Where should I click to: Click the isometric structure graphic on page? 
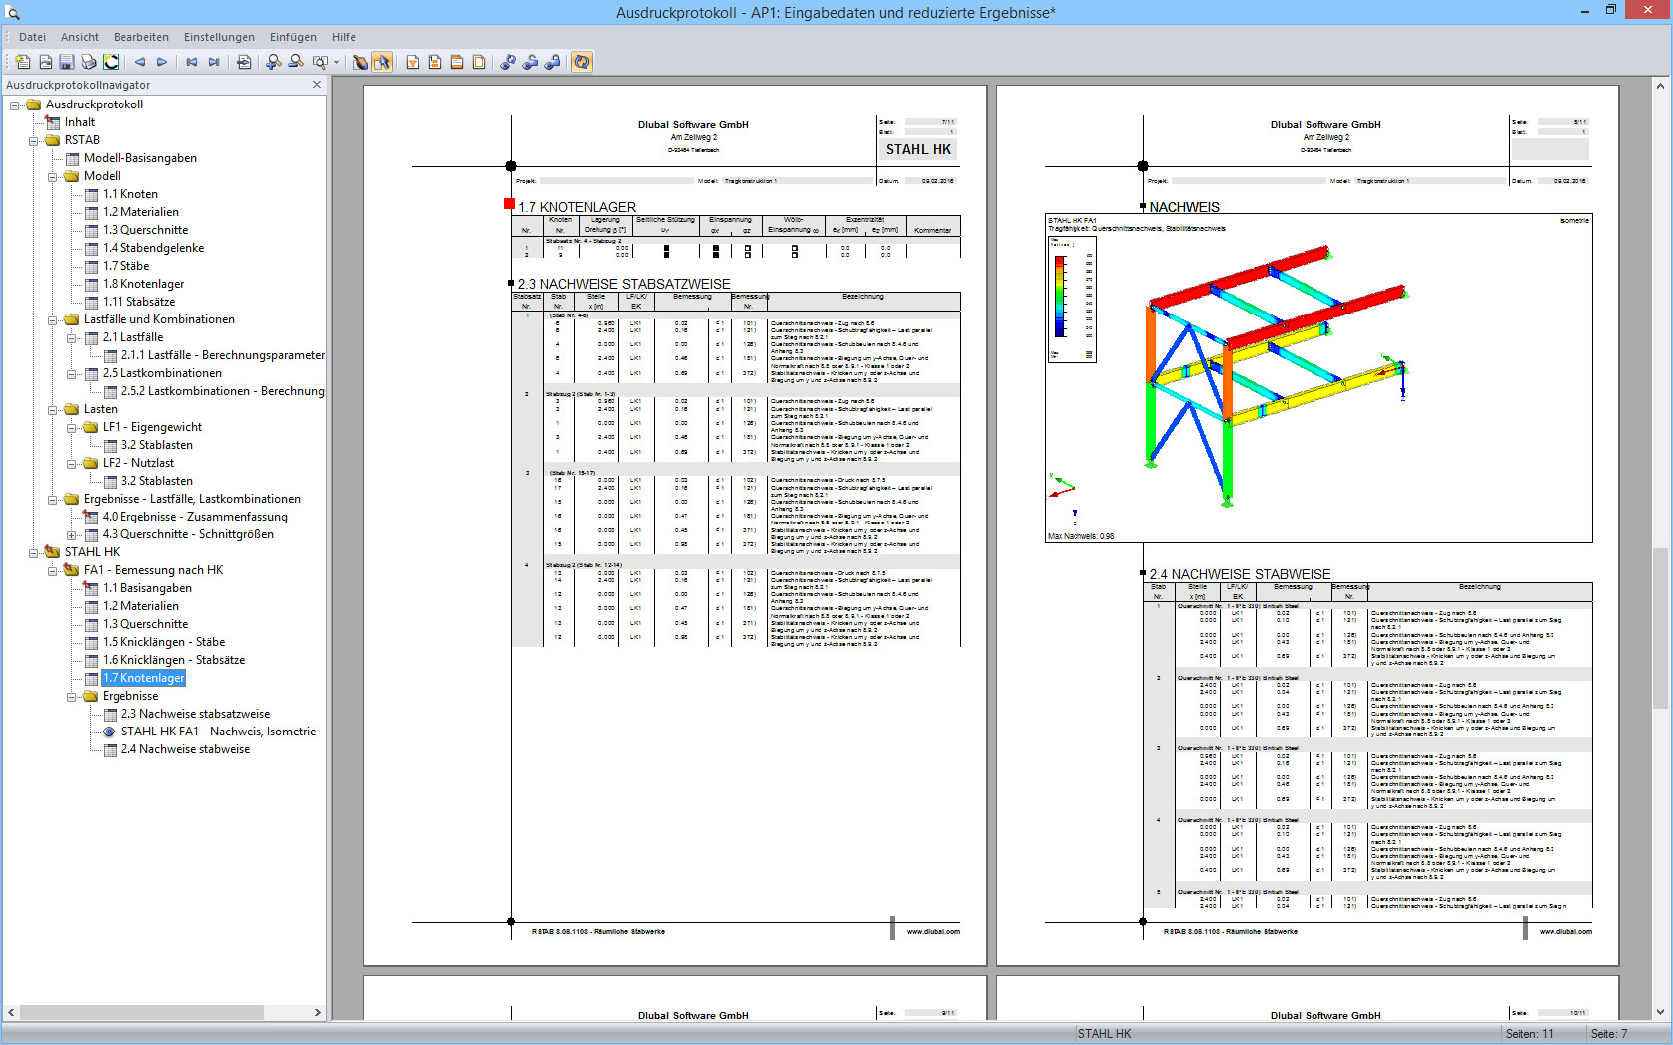(1318, 378)
